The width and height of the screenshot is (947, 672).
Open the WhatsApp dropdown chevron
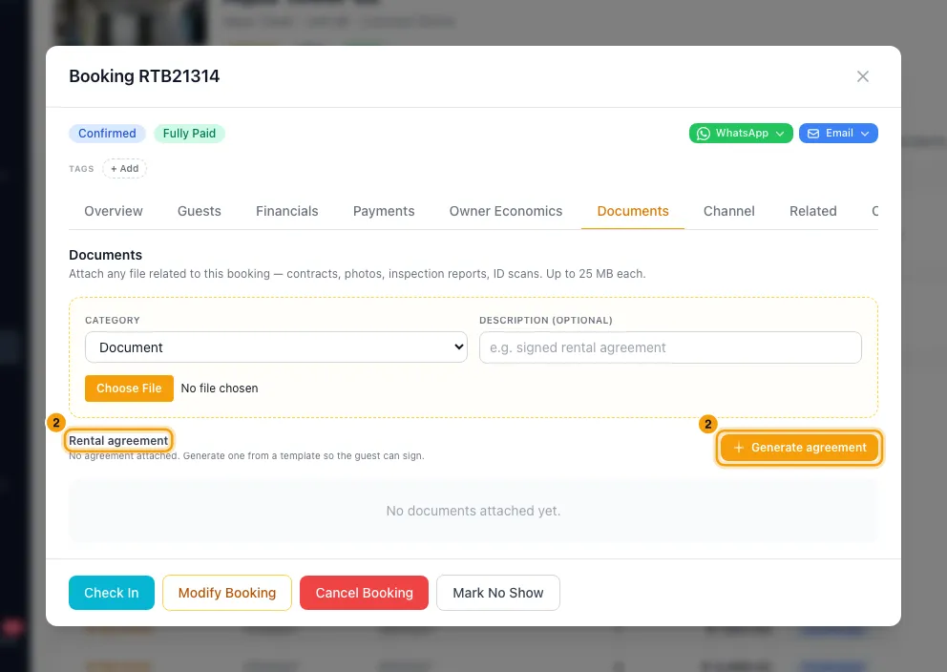(x=780, y=134)
